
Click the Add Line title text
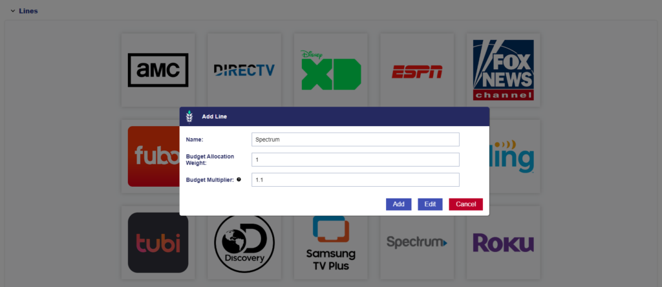(214, 116)
